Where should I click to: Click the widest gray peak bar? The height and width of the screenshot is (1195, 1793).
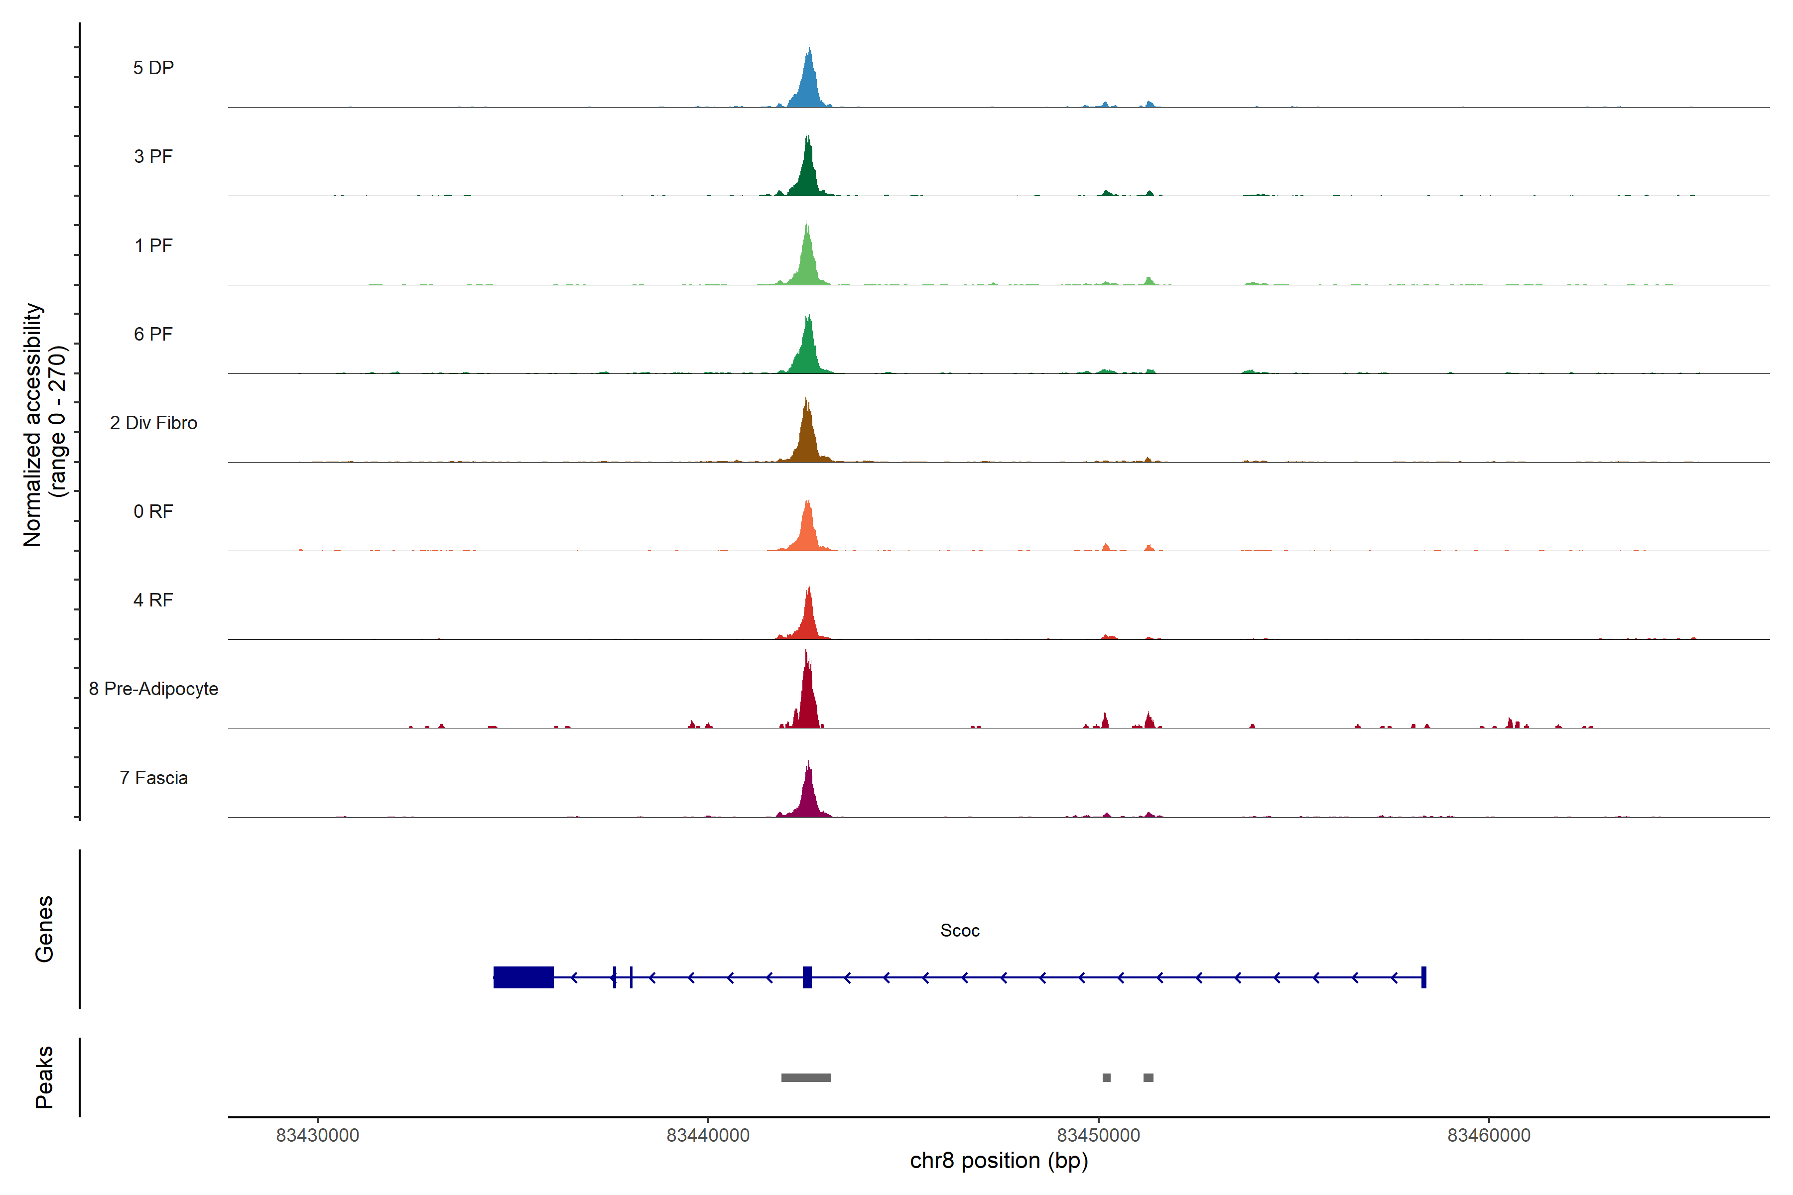coord(806,1077)
